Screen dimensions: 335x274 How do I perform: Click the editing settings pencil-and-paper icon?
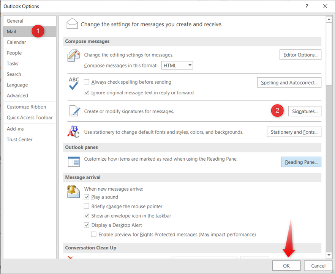tap(73, 56)
